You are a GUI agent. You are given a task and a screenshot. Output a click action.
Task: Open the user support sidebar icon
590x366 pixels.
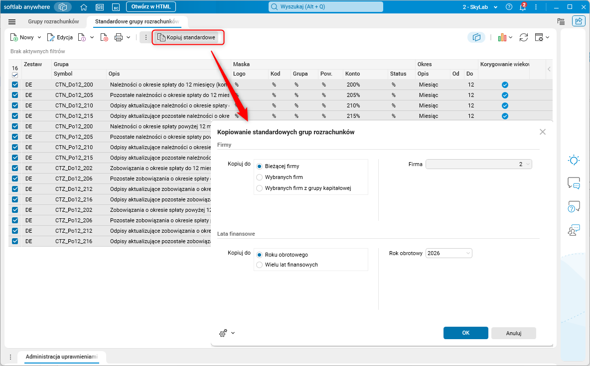[574, 230]
